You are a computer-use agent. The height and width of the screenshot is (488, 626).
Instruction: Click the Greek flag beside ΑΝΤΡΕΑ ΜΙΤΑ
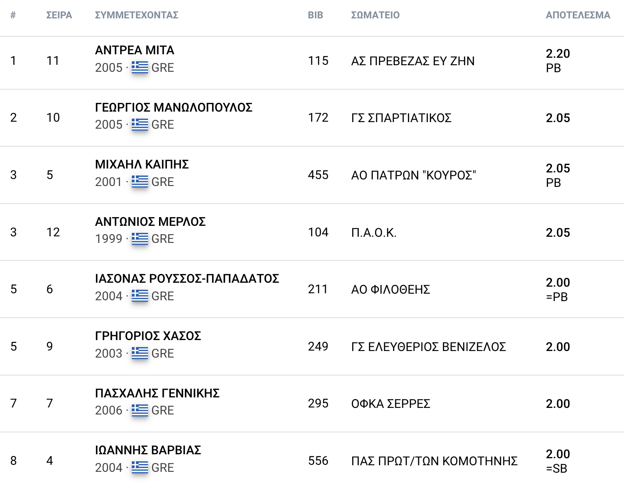point(140,67)
